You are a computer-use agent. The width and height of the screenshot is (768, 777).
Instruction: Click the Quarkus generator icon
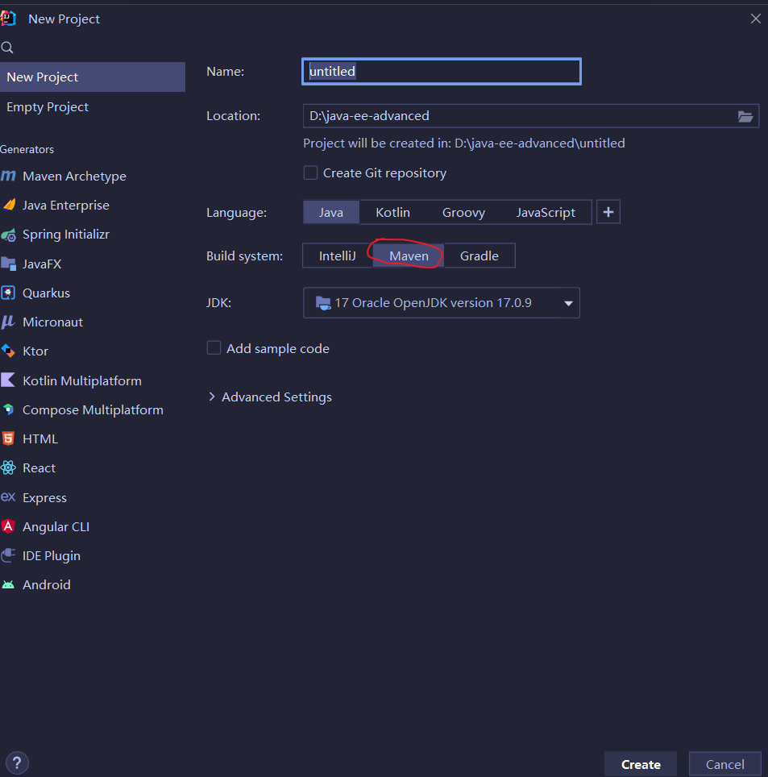[8, 293]
